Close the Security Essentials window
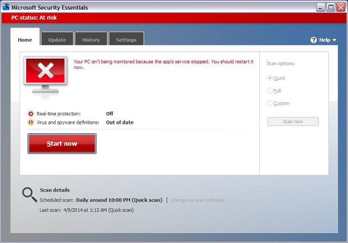 coord(341,7)
